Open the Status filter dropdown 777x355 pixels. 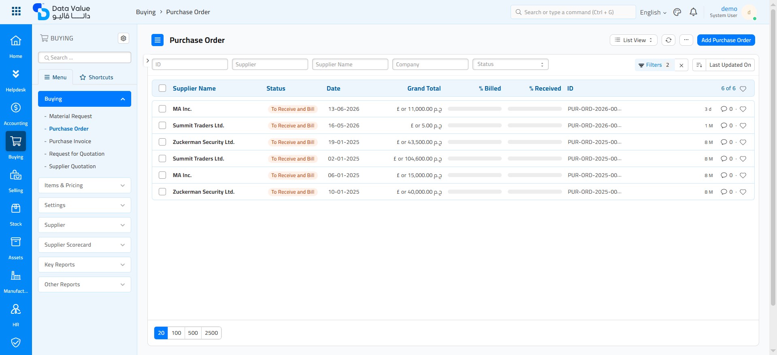click(510, 64)
